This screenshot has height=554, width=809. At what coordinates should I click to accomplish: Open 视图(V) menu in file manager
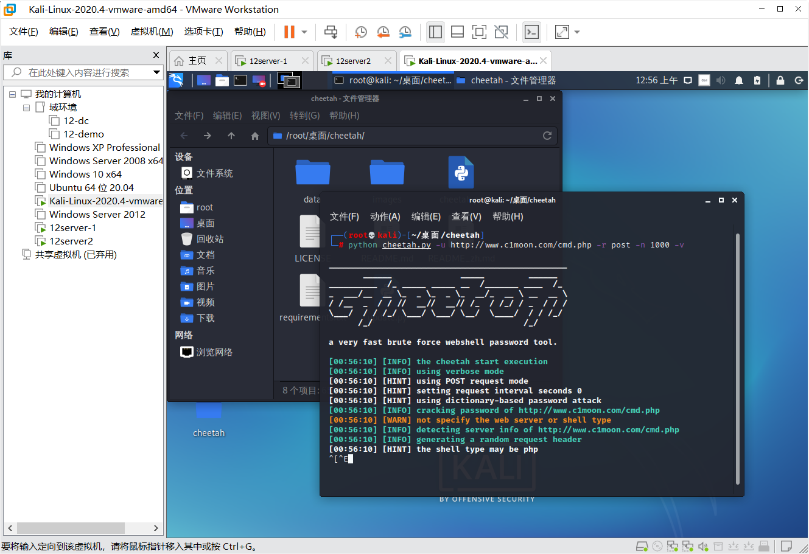coord(266,116)
